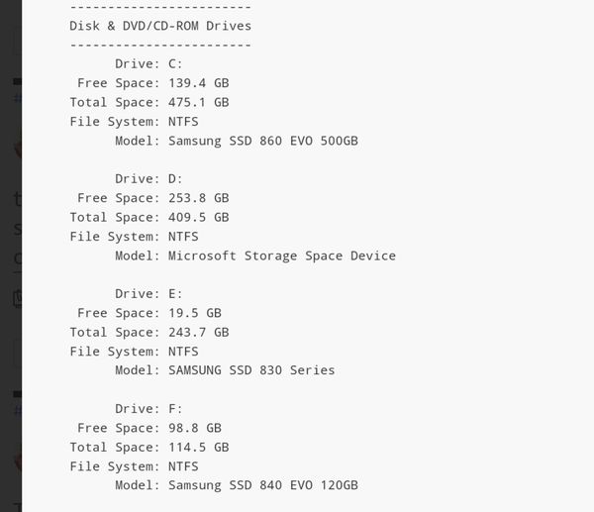Click C: free space value 139.4 GB
This screenshot has height=512, width=594.
(199, 83)
